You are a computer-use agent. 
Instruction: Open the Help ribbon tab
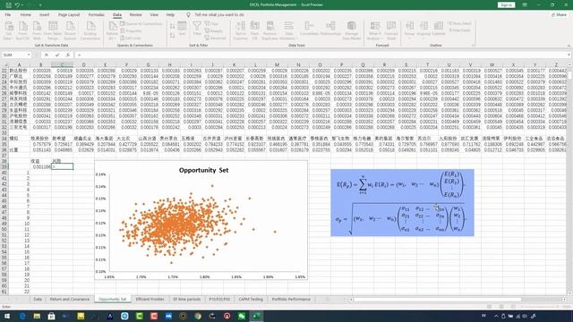[170, 15]
